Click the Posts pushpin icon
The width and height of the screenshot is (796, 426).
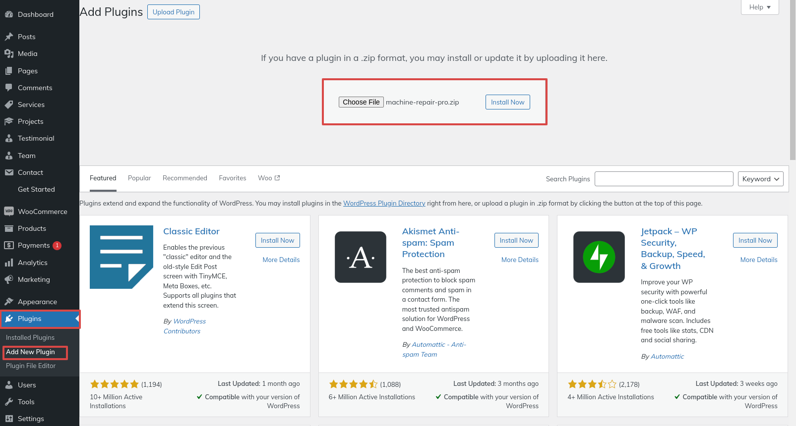coord(9,37)
